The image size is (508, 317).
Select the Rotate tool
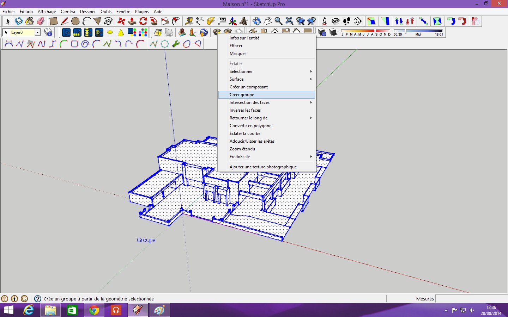coord(143,21)
